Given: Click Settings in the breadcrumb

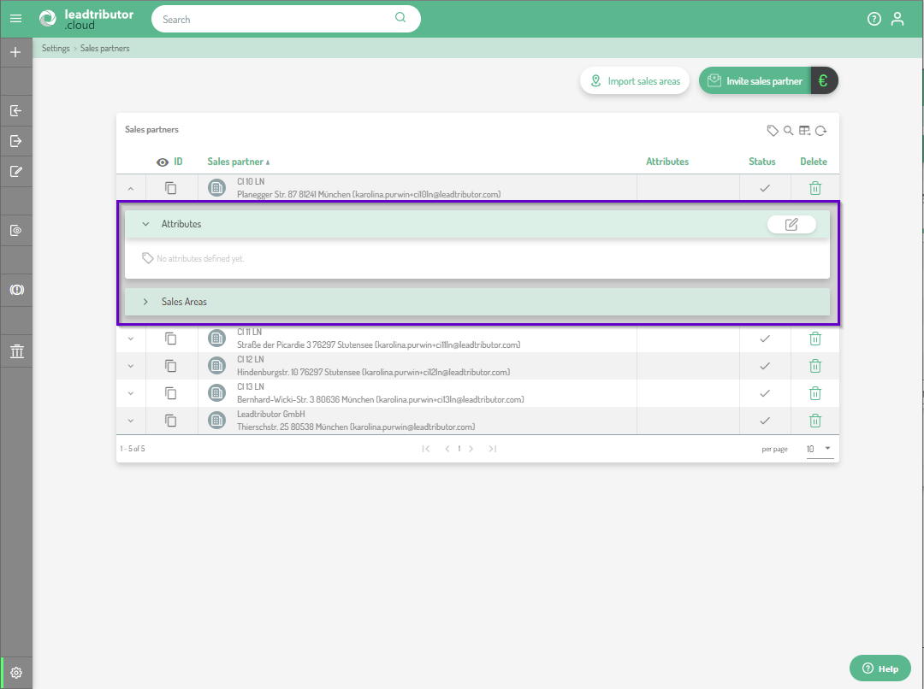Looking at the screenshot, I should click(x=56, y=49).
